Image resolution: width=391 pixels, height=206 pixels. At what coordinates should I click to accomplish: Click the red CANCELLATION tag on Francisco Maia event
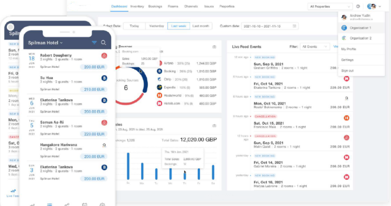pos(266,117)
